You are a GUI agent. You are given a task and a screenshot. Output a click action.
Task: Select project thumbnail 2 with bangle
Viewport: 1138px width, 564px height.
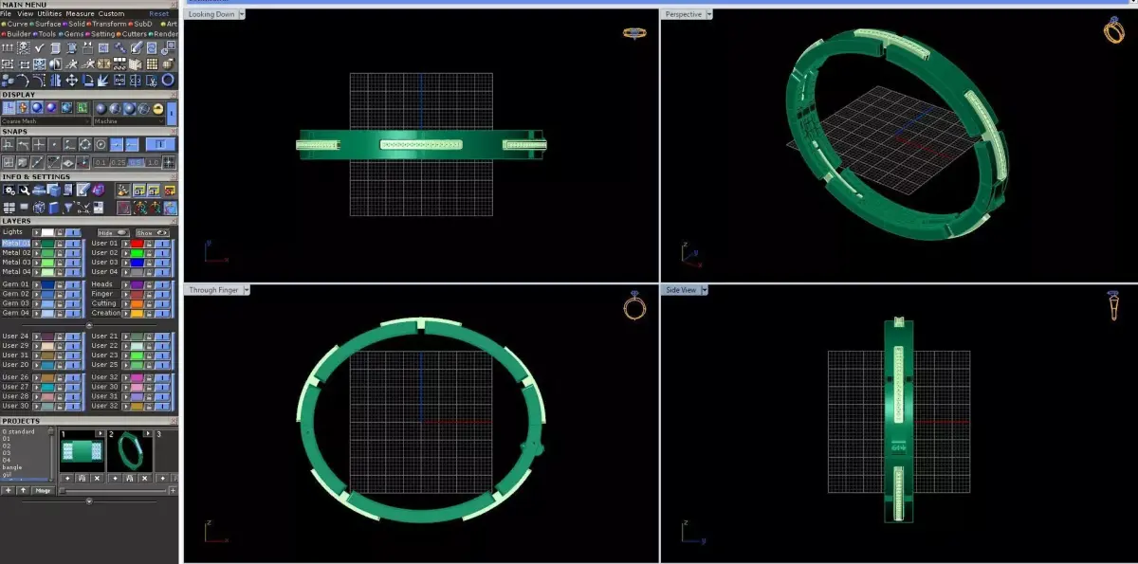(x=129, y=452)
